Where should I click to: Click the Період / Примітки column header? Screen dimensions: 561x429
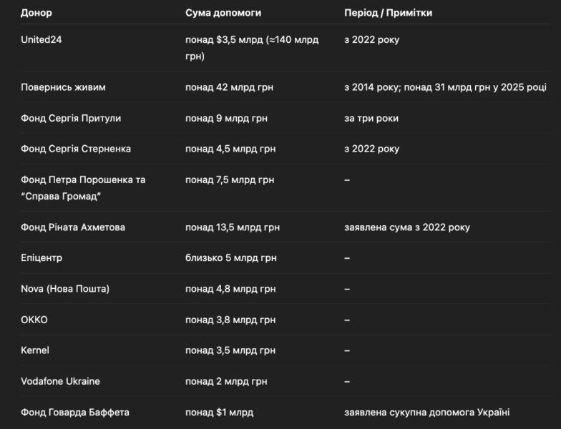(388, 13)
